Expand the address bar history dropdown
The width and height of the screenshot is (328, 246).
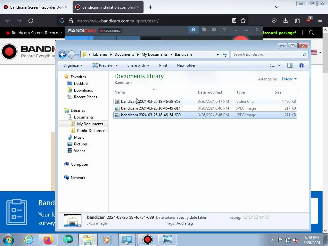(x=217, y=54)
